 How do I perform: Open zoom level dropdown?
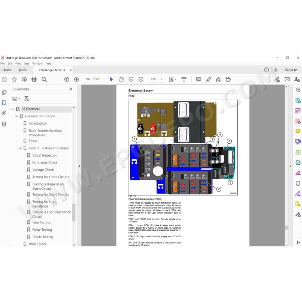[x=161, y=79]
